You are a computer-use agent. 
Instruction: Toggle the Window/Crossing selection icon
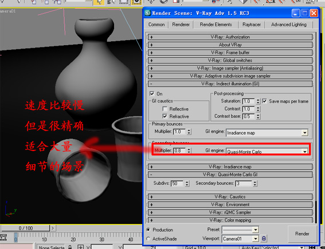pos(136,2)
